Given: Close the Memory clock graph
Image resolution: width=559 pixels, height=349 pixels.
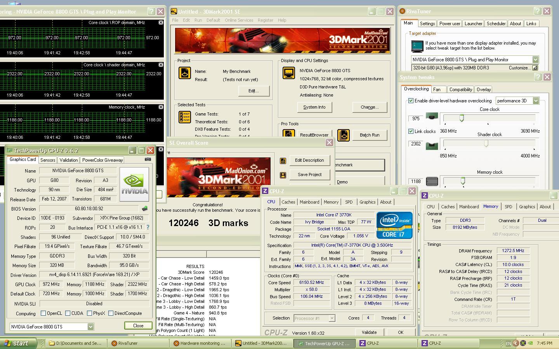Looking at the screenshot, I should [x=161, y=107].
